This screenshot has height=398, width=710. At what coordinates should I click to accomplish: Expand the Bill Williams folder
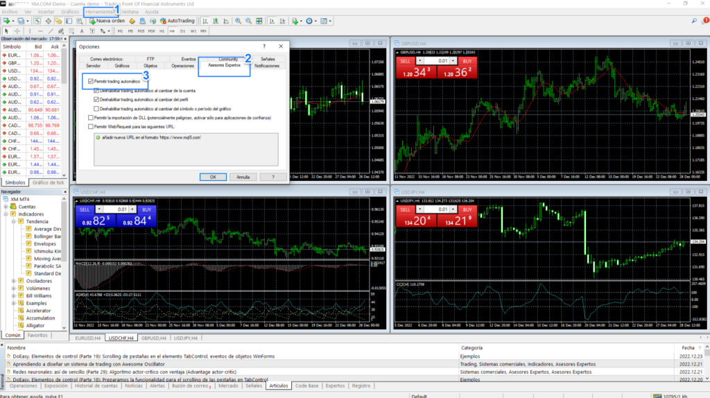14,295
